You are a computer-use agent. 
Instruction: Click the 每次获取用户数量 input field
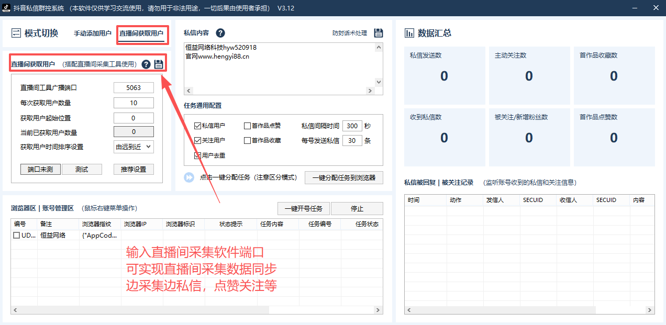coord(134,103)
